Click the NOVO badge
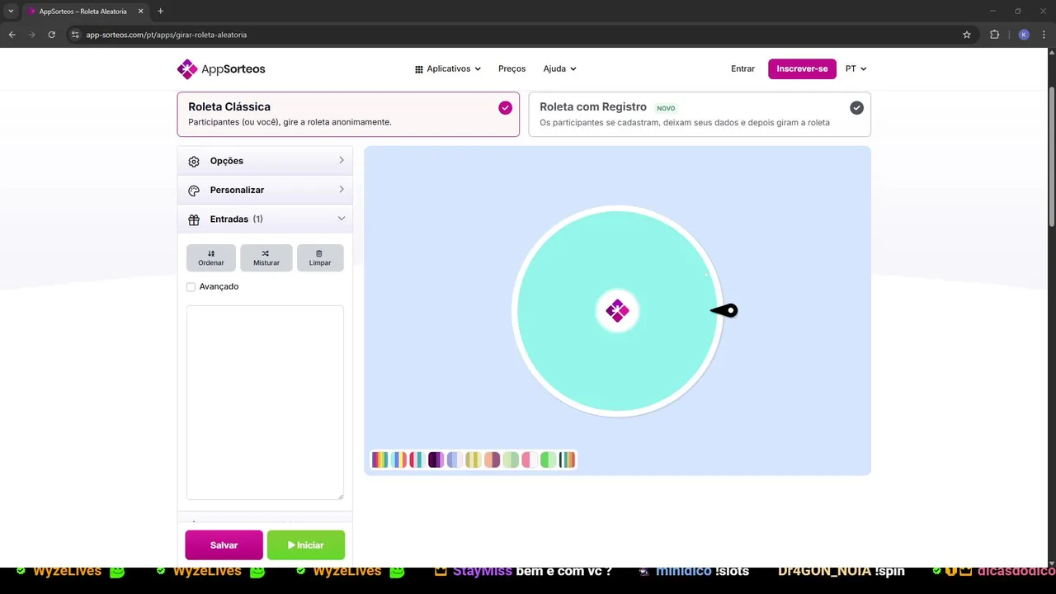The height and width of the screenshot is (594, 1056). tap(666, 108)
